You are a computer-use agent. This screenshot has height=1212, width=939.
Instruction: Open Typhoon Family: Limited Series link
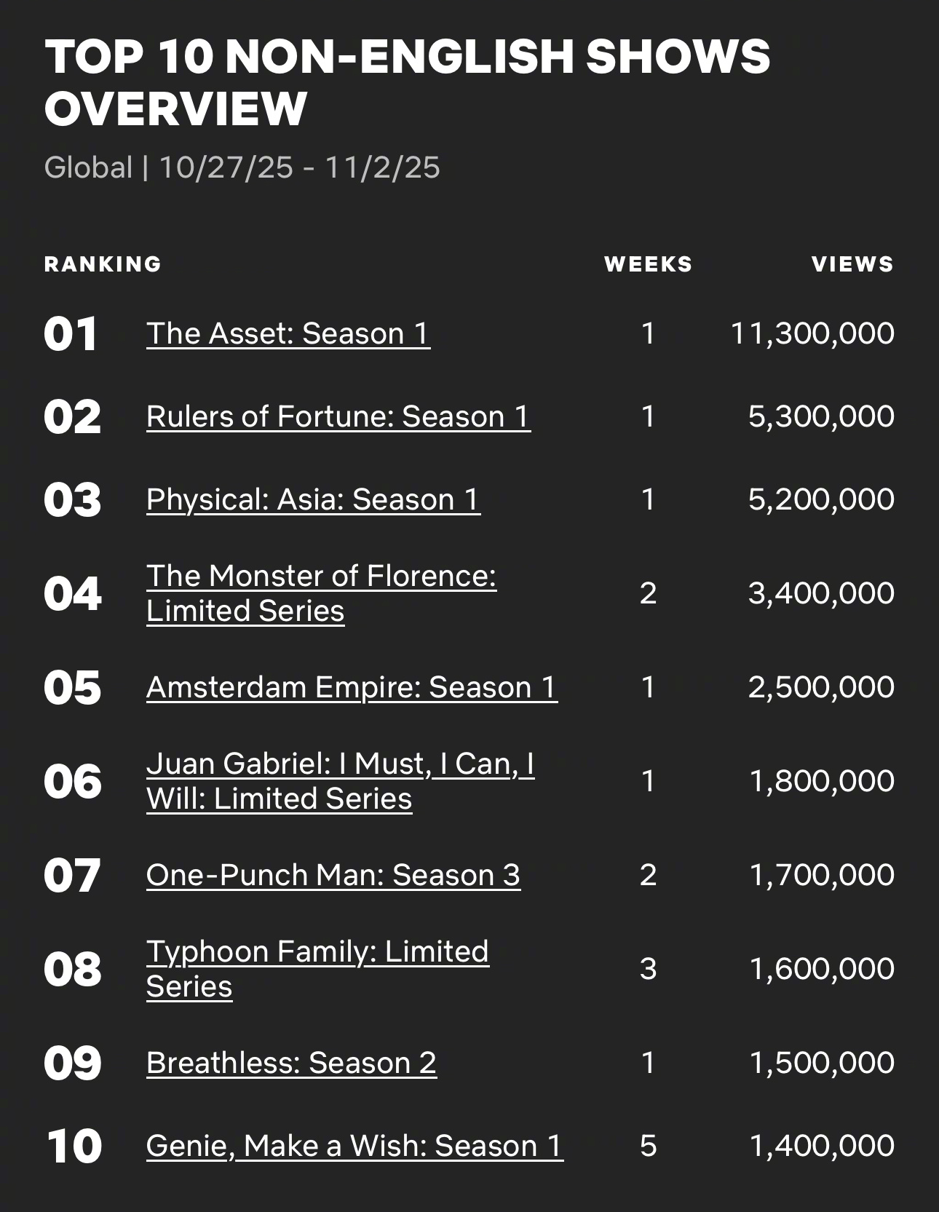318,969
